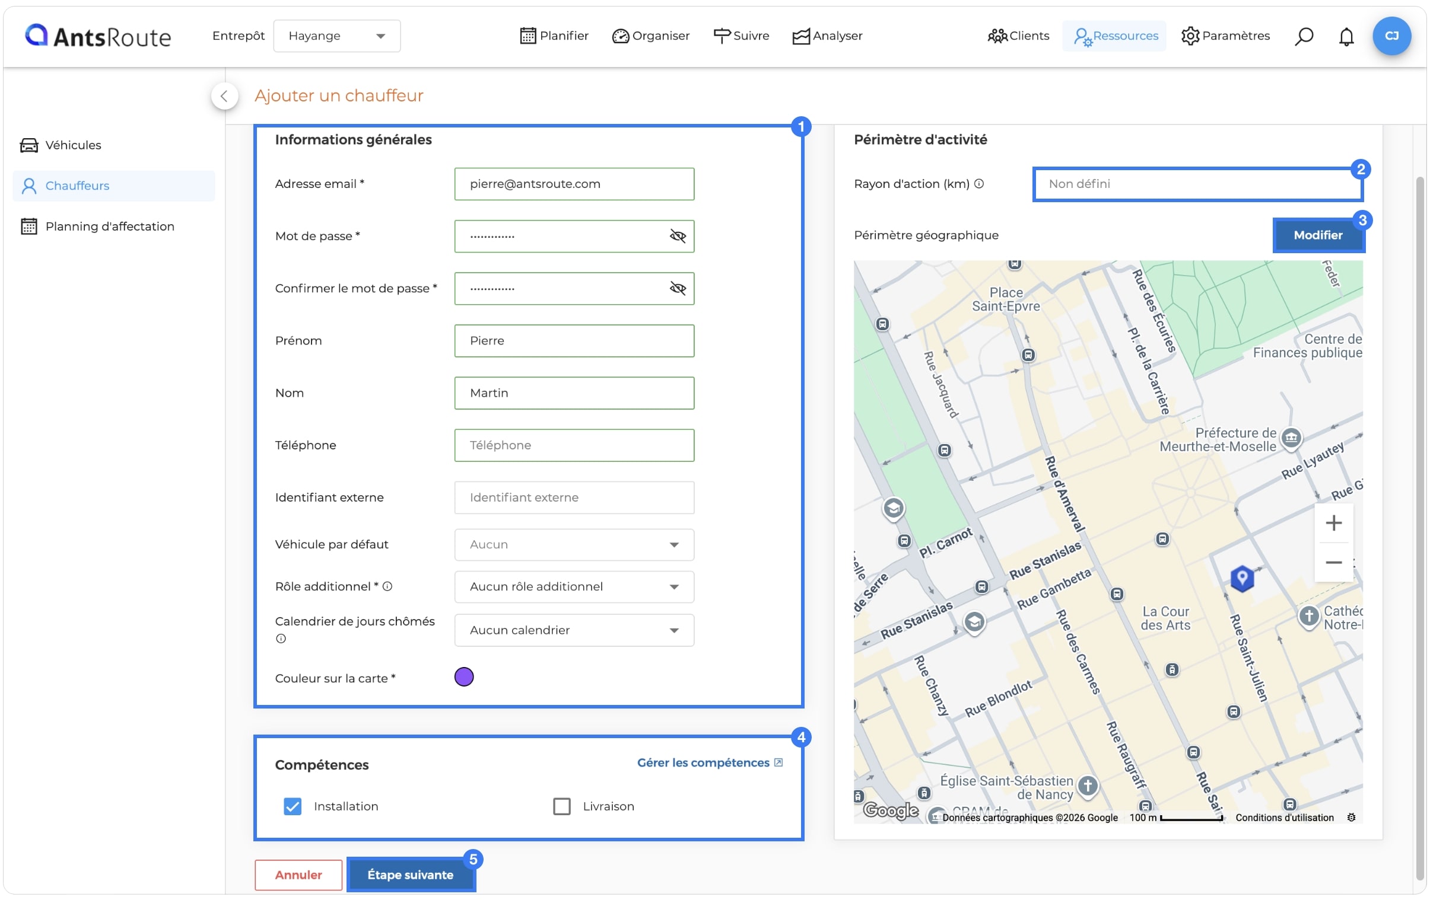
Task: Click the Chauffeurs person icon in sidebar
Action: click(x=29, y=186)
